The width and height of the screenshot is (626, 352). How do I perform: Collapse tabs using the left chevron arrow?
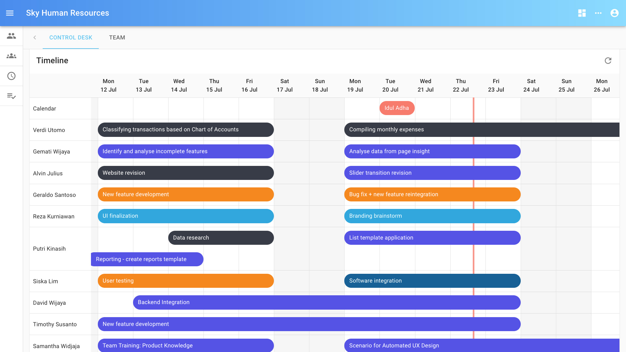tap(35, 37)
